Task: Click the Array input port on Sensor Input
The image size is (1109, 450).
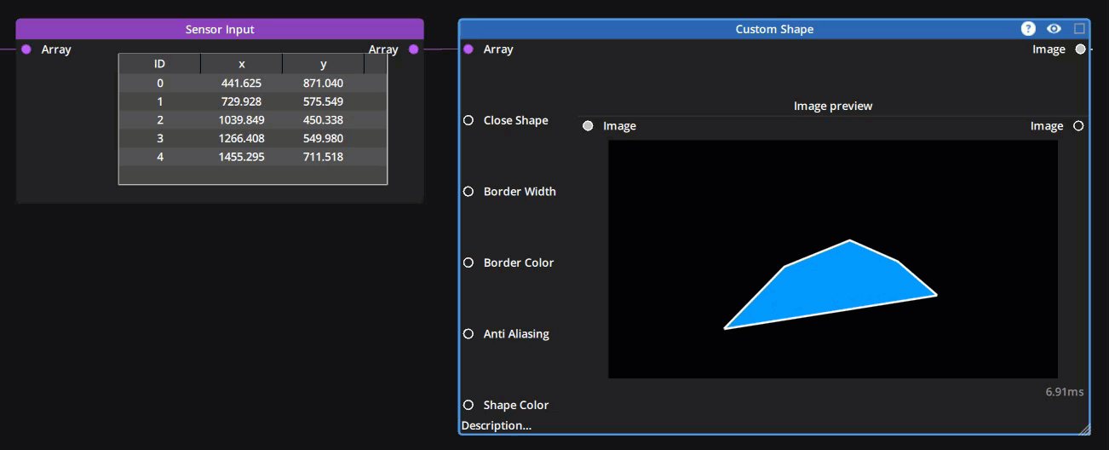Action: pos(26,49)
